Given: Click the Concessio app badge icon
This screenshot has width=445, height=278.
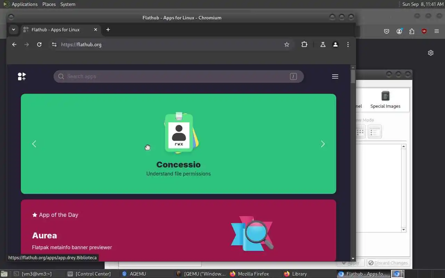Looking at the screenshot, I should tap(181, 132).
